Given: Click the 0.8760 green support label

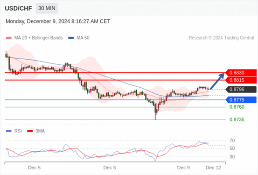Looking at the screenshot, I should pos(237,107).
